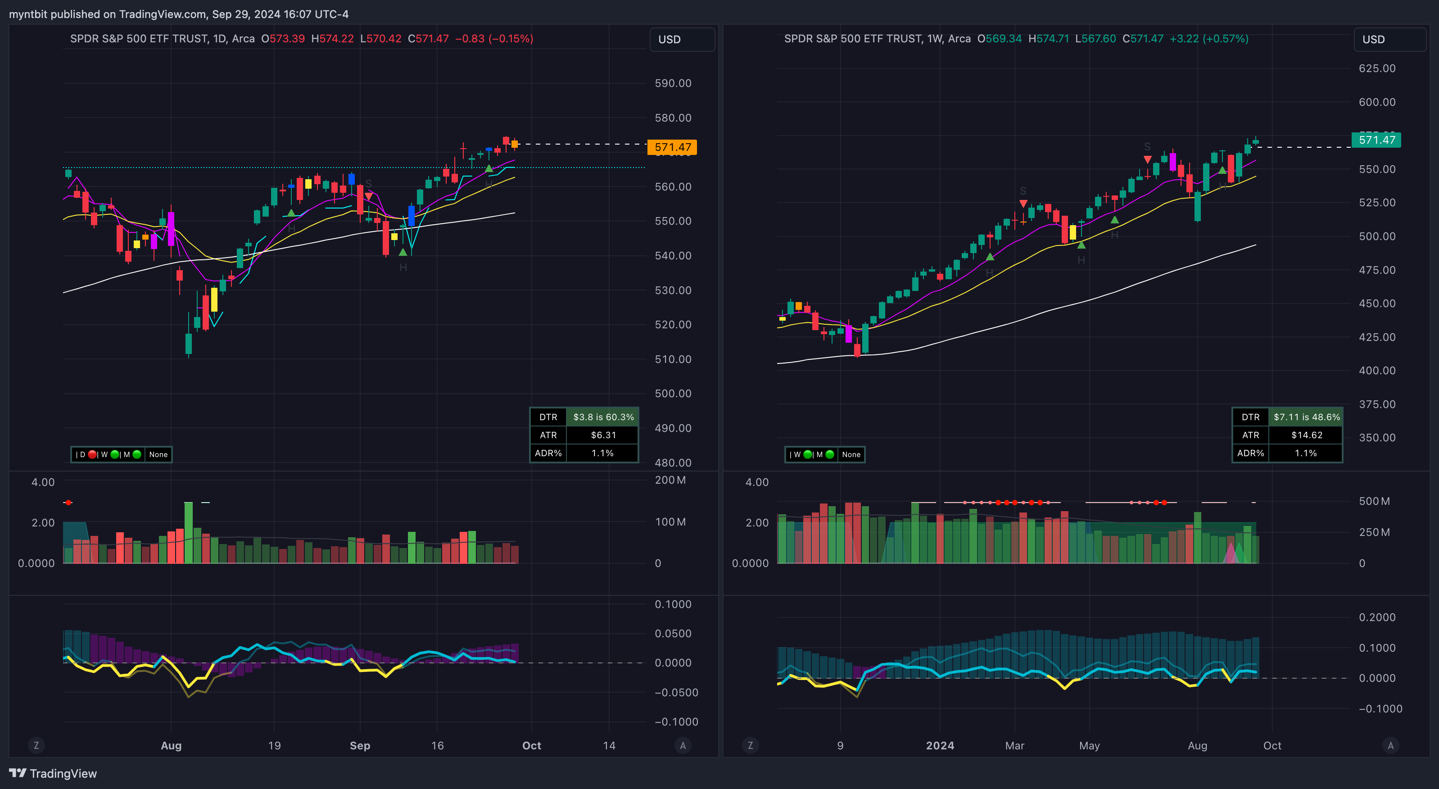Viewport: 1439px width, 789px height.
Task: Click the May label on the weekly time axis
Action: pos(1089,745)
